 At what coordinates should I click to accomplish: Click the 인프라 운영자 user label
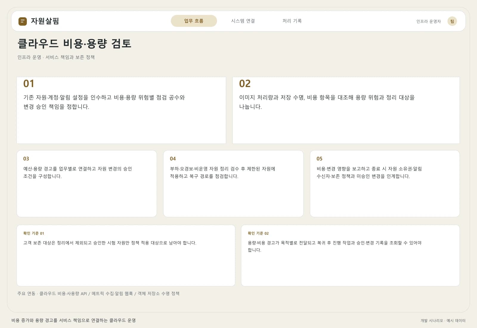(428, 21)
